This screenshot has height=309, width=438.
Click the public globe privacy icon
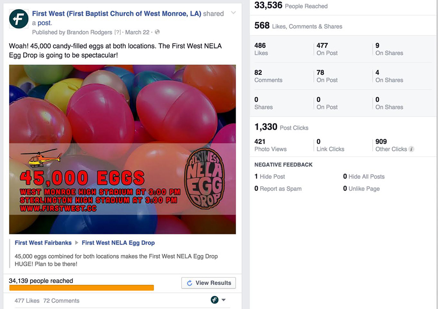click(x=157, y=32)
